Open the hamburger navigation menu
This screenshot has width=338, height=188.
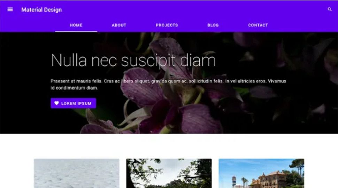point(10,9)
